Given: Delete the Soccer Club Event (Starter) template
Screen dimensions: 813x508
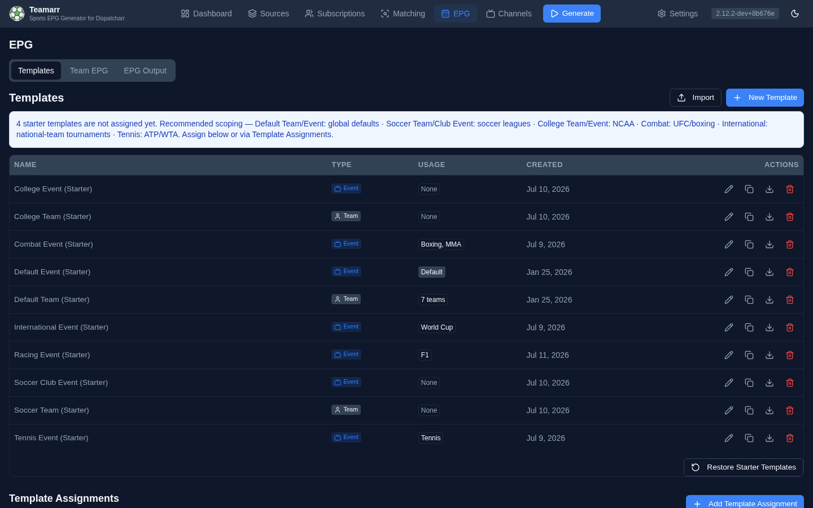Looking at the screenshot, I should (x=790, y=383).
